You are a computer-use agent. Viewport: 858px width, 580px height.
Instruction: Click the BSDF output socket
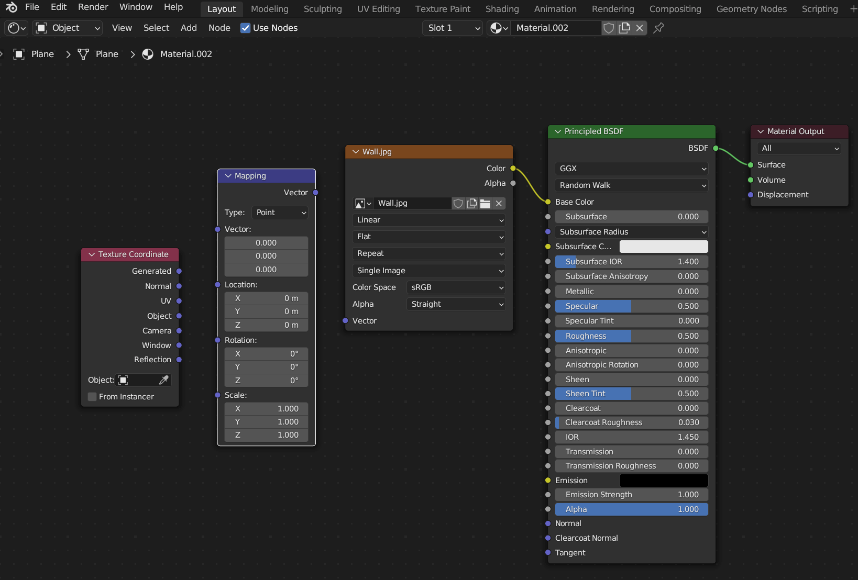coord(716,148)
